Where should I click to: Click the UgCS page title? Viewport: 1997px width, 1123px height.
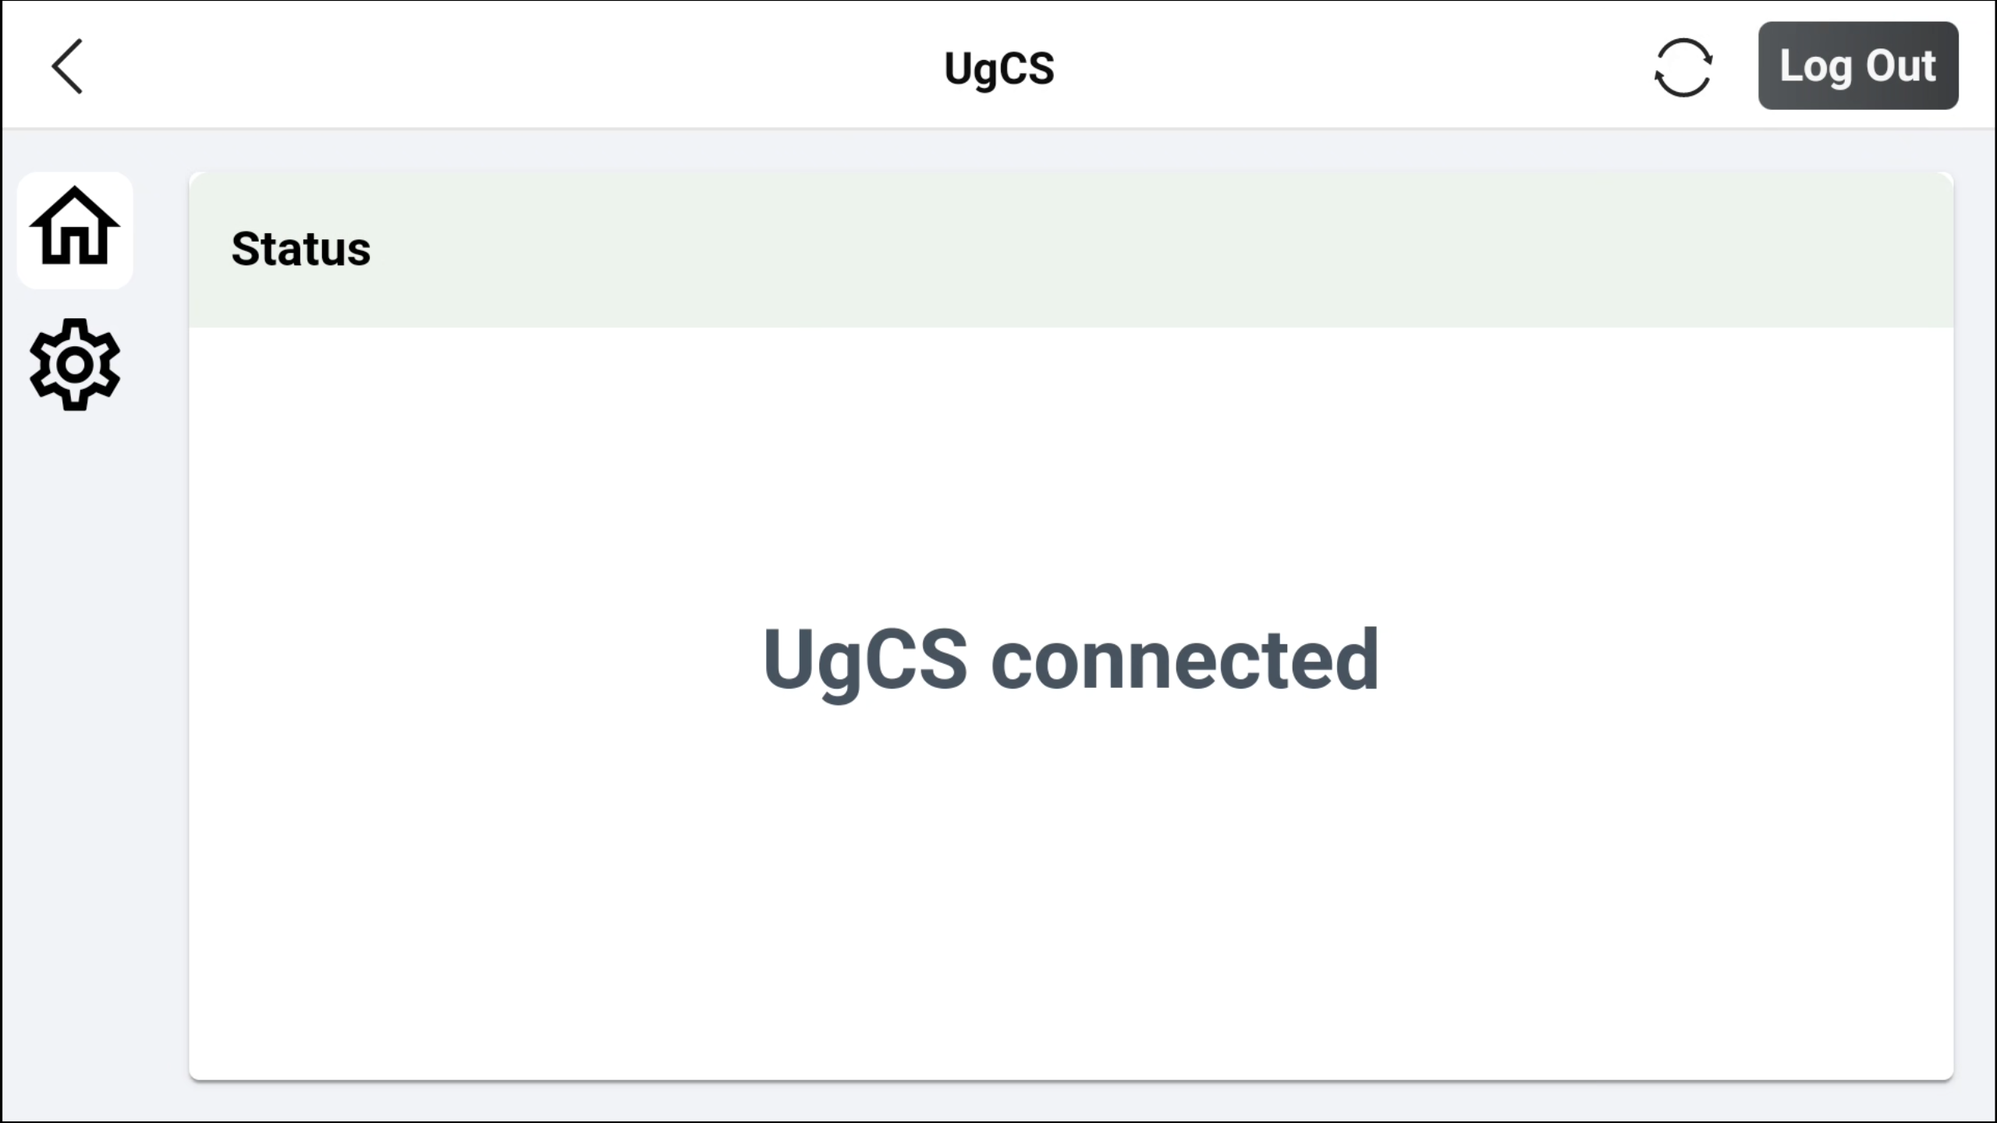998,69
